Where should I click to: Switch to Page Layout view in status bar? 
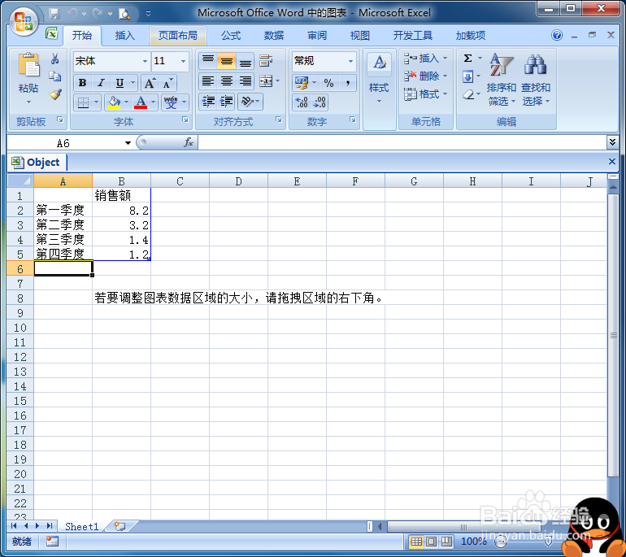pyautogui.click(x=431, y=542)
